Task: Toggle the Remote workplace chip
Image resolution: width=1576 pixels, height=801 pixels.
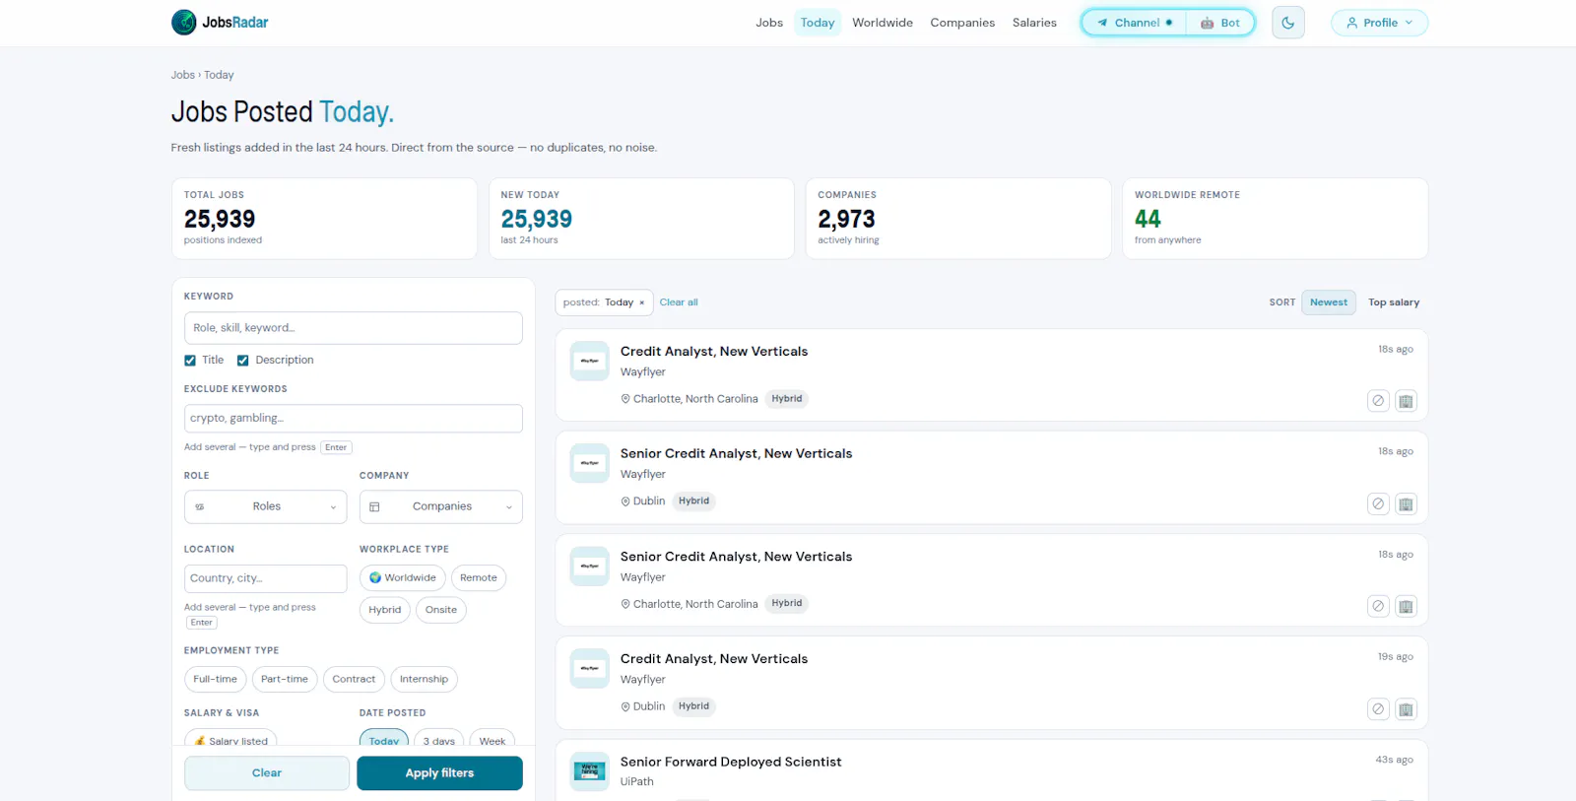Action: (x=478, y=578)
